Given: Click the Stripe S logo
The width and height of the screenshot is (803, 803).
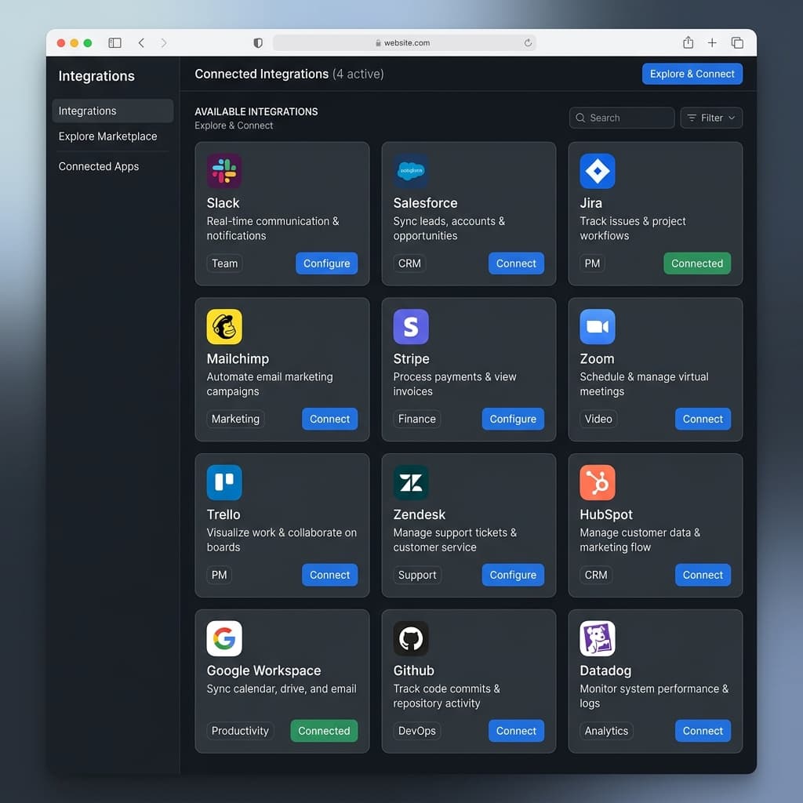Looking at the screenshot, I should pyautogui.click(x=411, y=327).
